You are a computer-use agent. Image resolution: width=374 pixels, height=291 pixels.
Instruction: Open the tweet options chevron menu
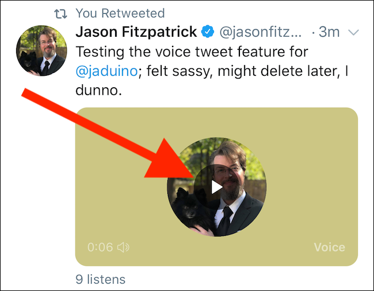[354, 32]
